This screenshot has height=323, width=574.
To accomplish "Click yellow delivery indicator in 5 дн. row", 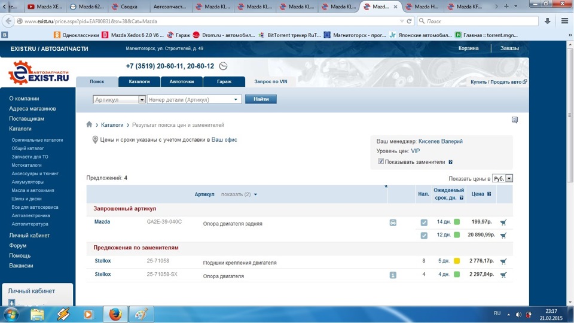I will (x=457, y=261).
